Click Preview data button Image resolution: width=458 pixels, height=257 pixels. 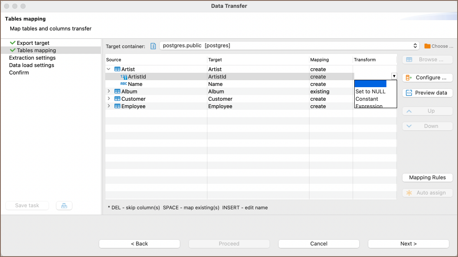(427, 93)
